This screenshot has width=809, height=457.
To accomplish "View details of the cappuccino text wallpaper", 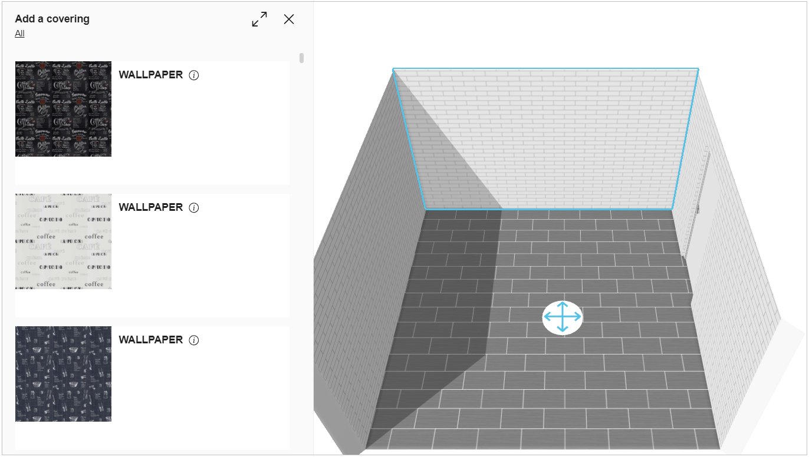I will tap(194, 207).
